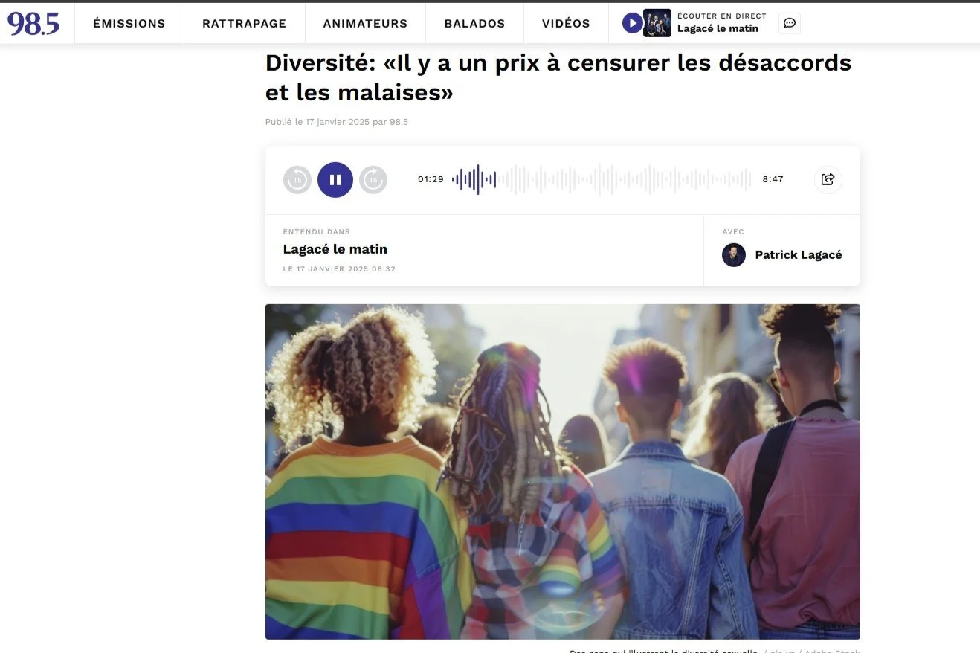Play the live stream button
Screen dimensions: 980x653
click(x=632, y=23)
